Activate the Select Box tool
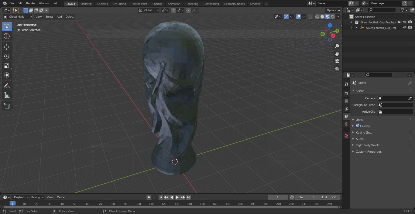The width and height of the screenshot is (415, 214). pos(7,27)
